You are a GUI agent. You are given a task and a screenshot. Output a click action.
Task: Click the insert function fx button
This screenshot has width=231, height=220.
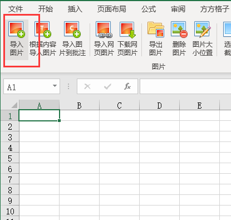pyautogui.click(x=127, y=86)
